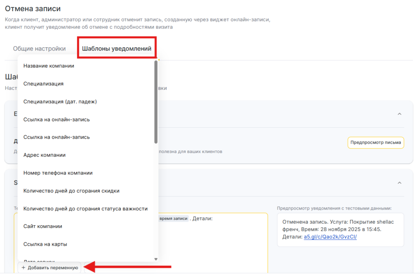The image size is (420, 279).
Task: Click the variable list scrollbar thumb
Action: tap(156, 102)
